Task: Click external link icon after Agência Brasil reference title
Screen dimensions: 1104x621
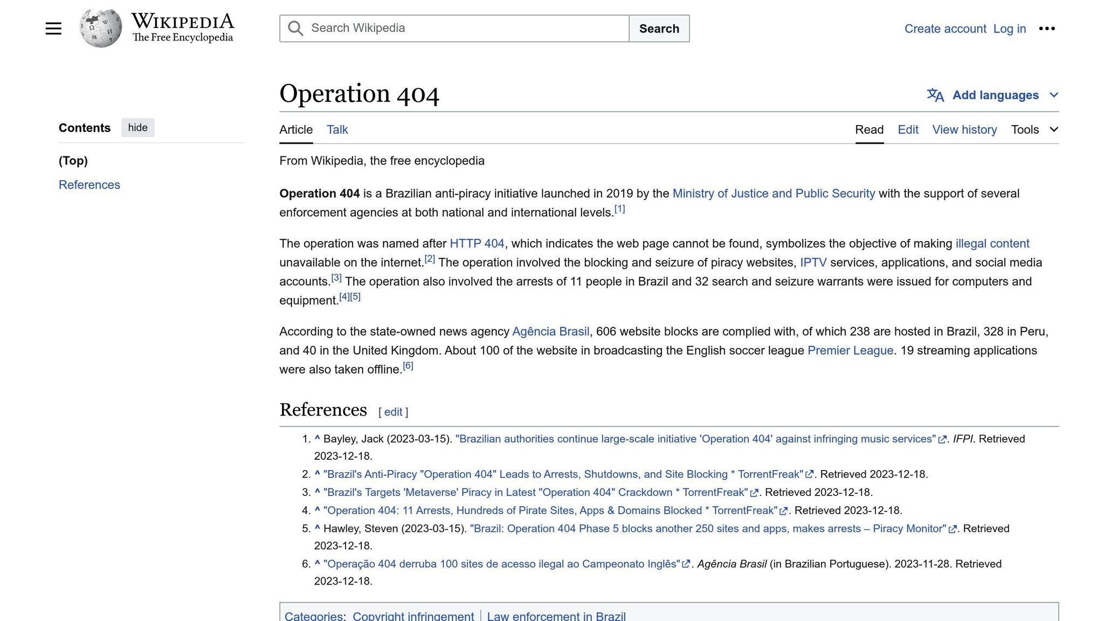Action: [686, 564]
